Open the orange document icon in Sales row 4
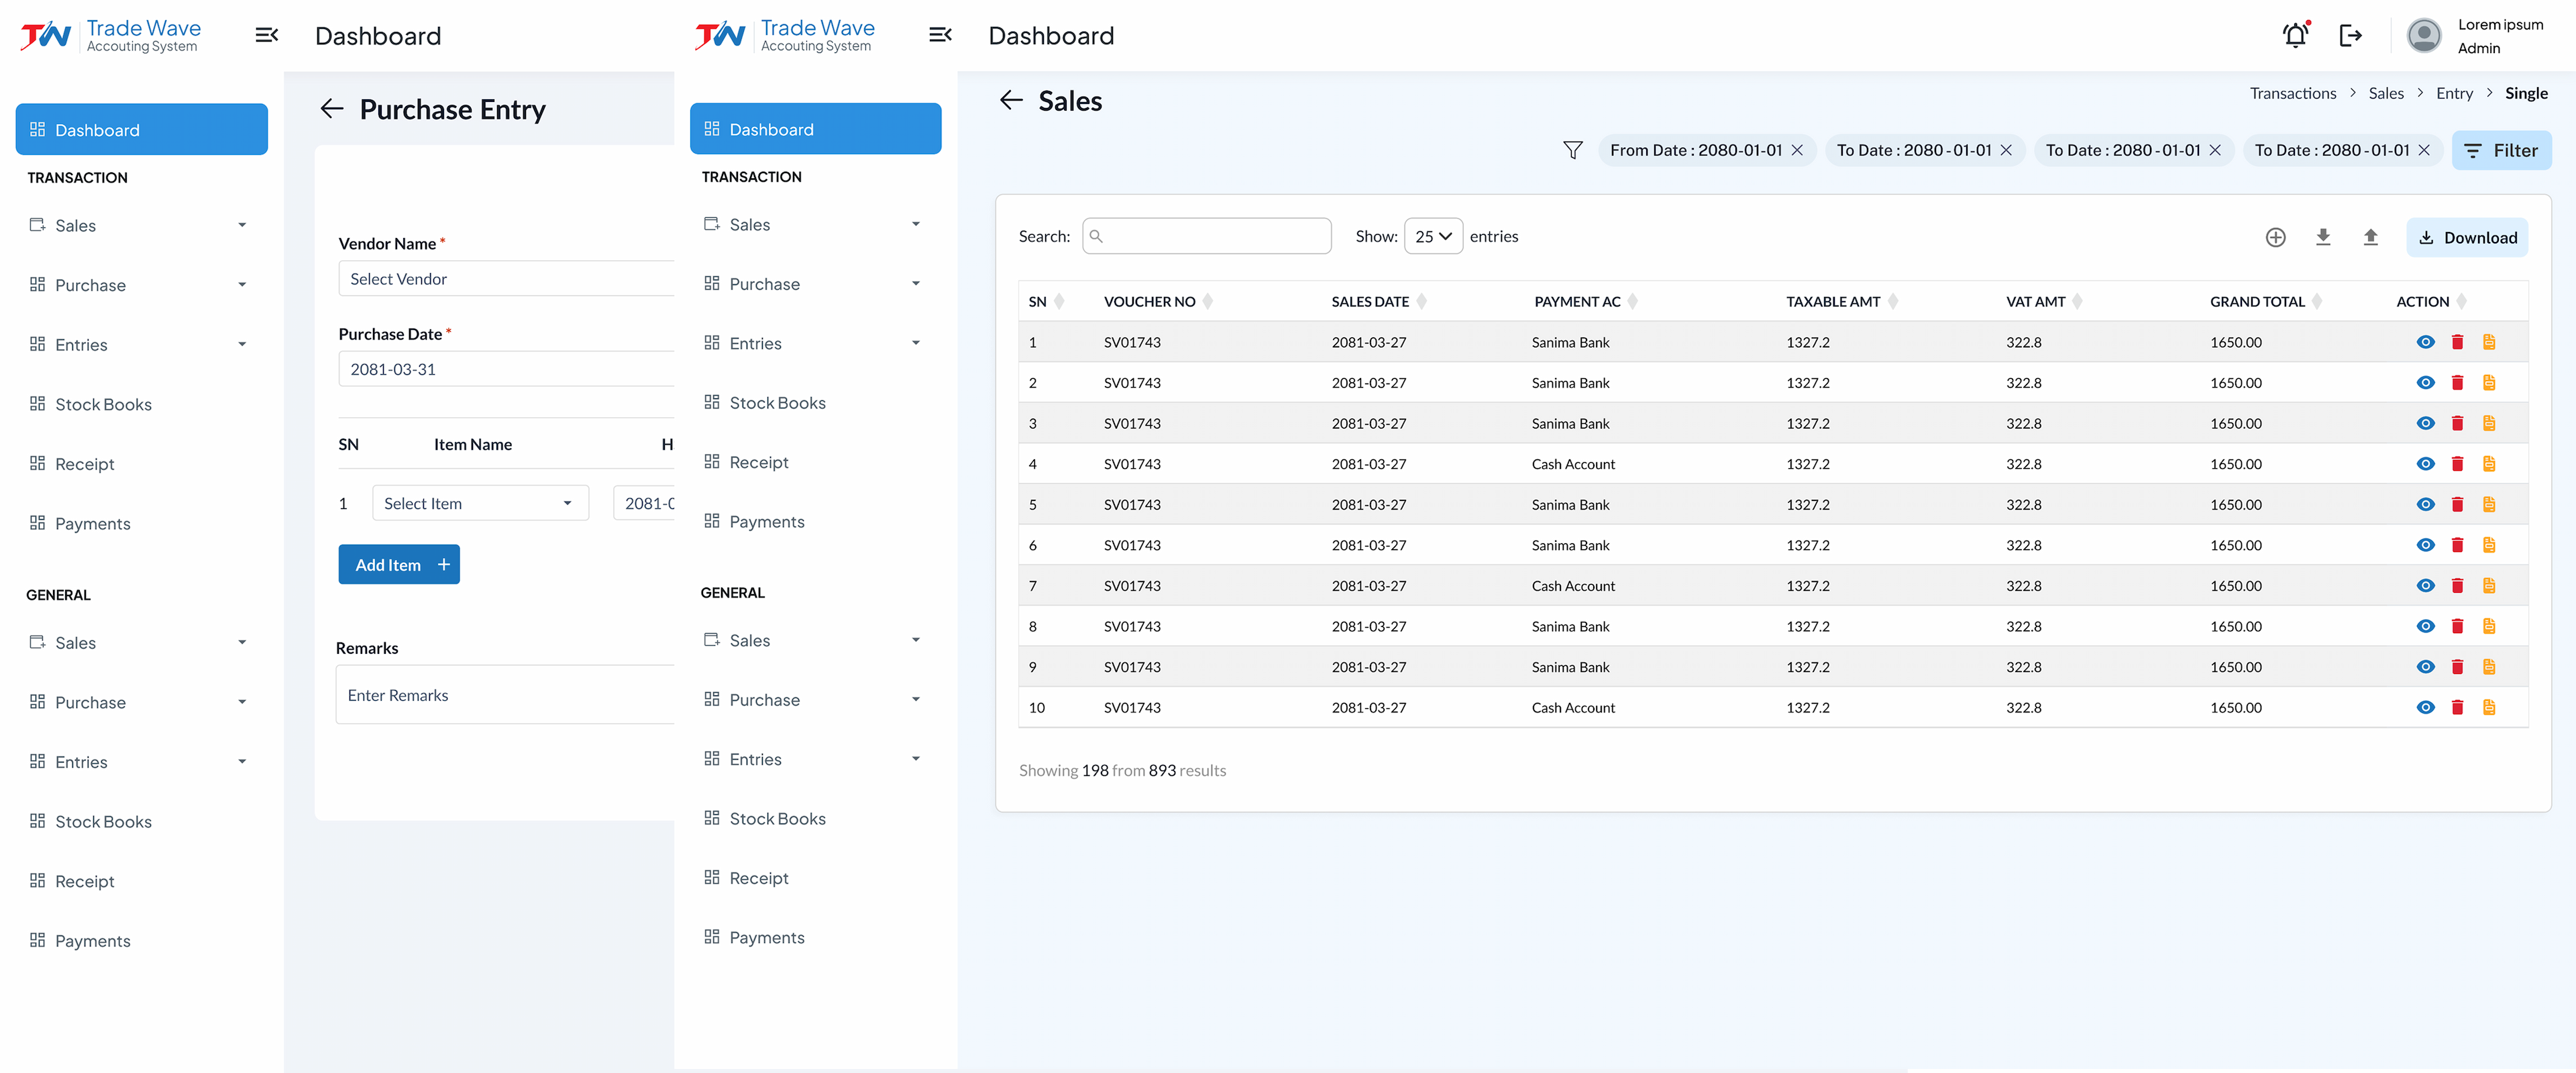Image resolution: width=2576 pixels, height=1073 pixels. tap(2489, 464)
